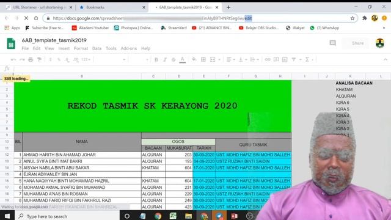Click the browser address bar URL
The width and height of the screenshot is (391, 220).
click(x=152, y=18)
